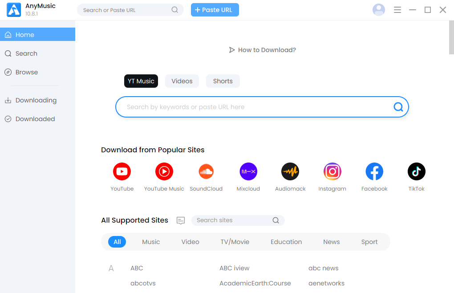The height and width of the screenshot is (293, 454).
Task: Switch to the Videos search tab
Action: click(x=182, y=81)
